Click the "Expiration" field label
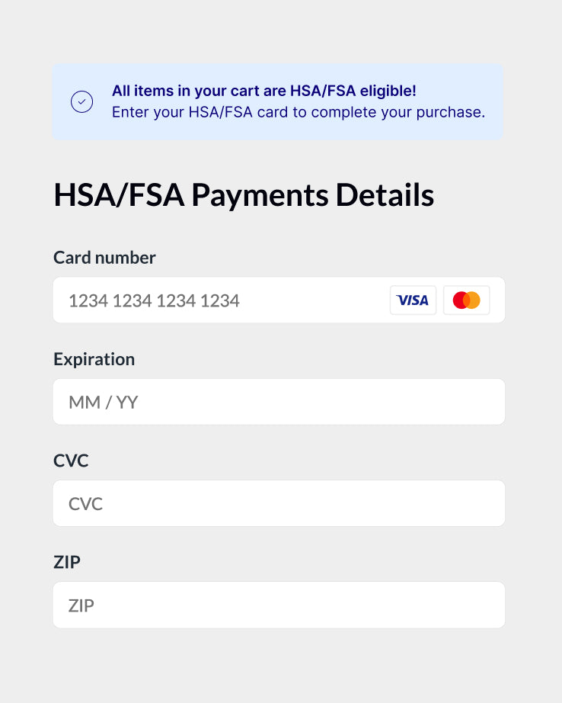Viewport: 562px width, 703px height. 94,359
